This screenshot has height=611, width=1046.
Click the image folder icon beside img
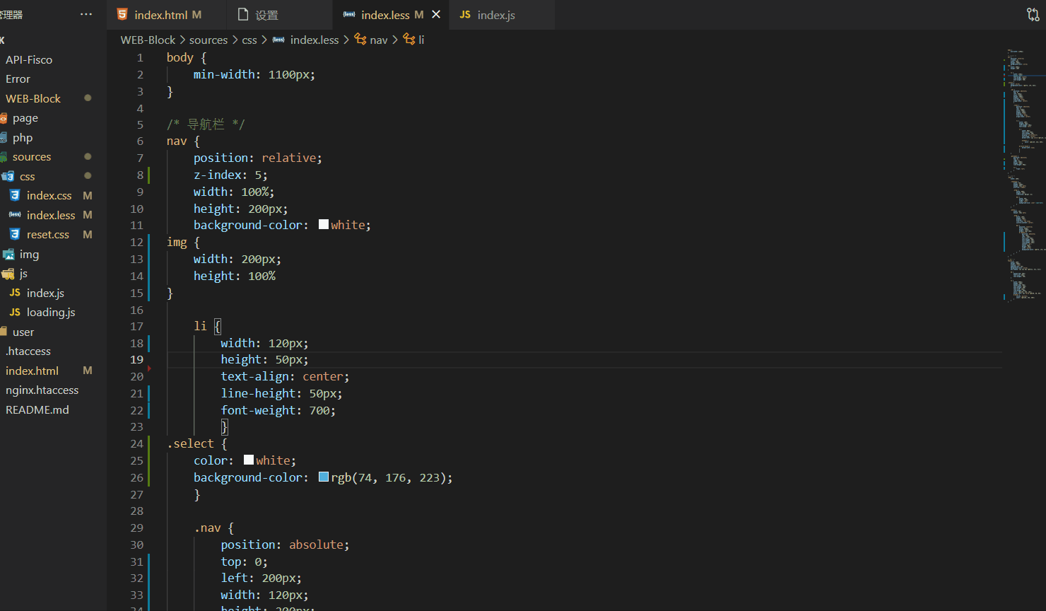(8, 254)
